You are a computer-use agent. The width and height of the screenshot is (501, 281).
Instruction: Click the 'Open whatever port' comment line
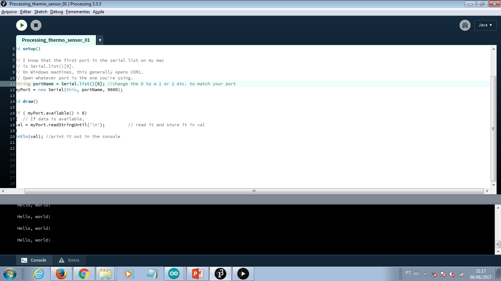click(x=75, y=78)
